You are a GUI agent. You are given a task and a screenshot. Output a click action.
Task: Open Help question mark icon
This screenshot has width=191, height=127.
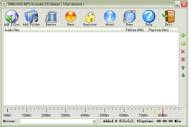tap(149, 17)
